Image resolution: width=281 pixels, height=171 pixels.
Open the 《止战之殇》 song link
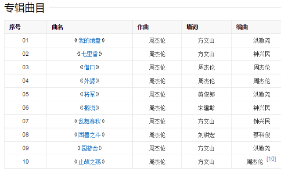[x=90, y=162]
